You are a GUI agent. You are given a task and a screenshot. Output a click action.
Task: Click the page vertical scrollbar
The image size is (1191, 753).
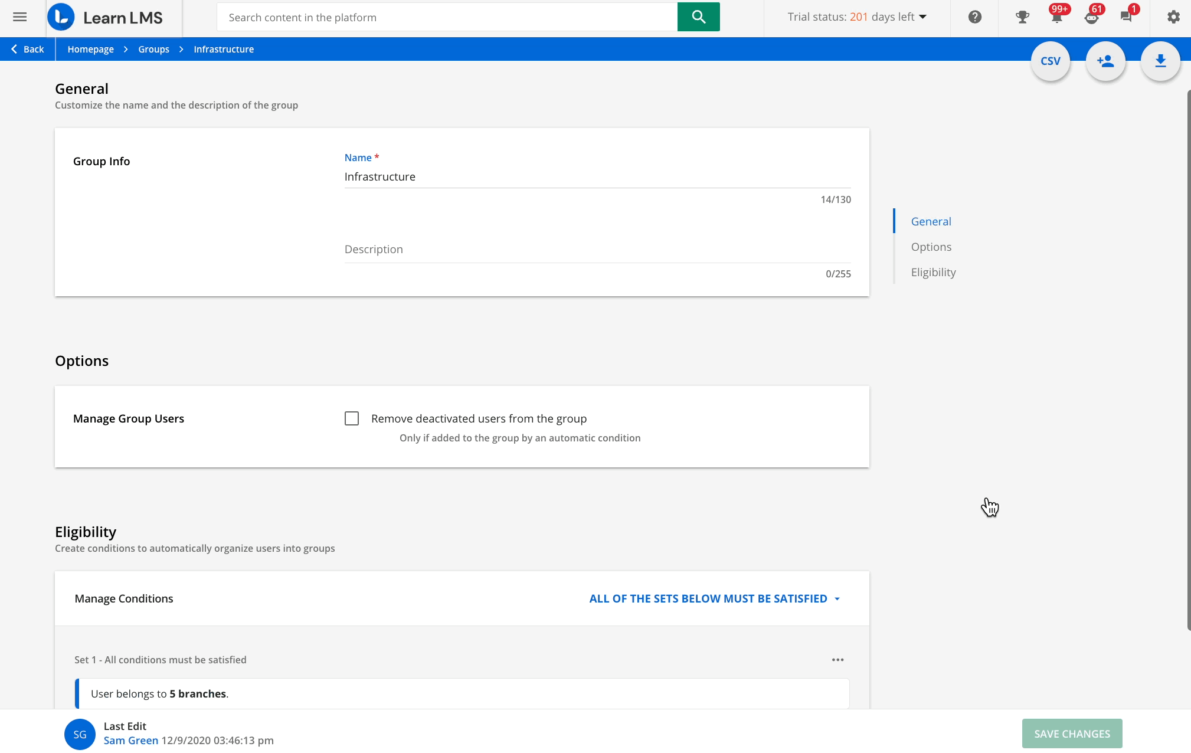coord(1188,360)
